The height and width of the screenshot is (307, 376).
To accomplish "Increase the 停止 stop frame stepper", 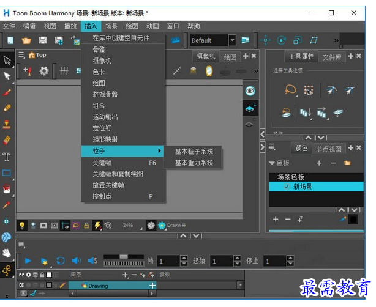I will (290, 258).
